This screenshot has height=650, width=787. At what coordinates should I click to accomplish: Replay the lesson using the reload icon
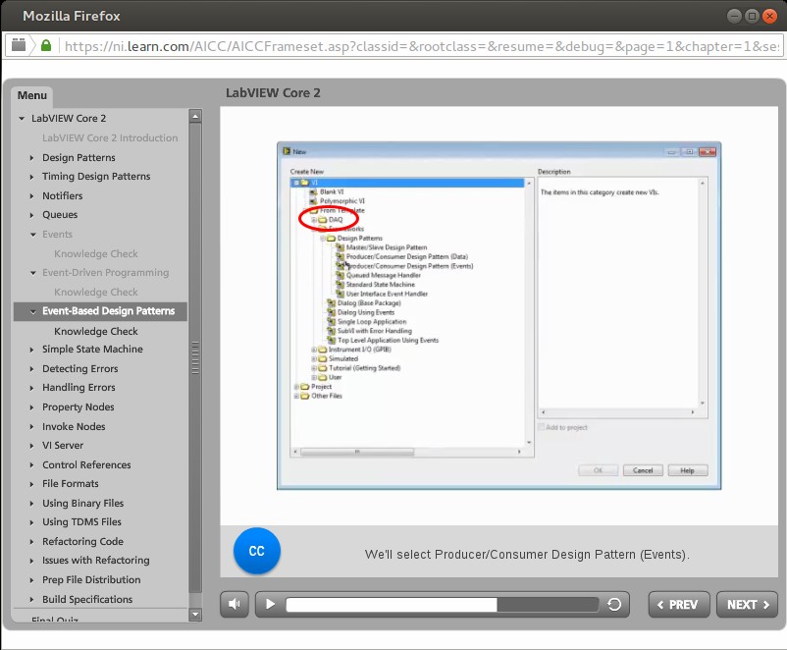point(614,604)
